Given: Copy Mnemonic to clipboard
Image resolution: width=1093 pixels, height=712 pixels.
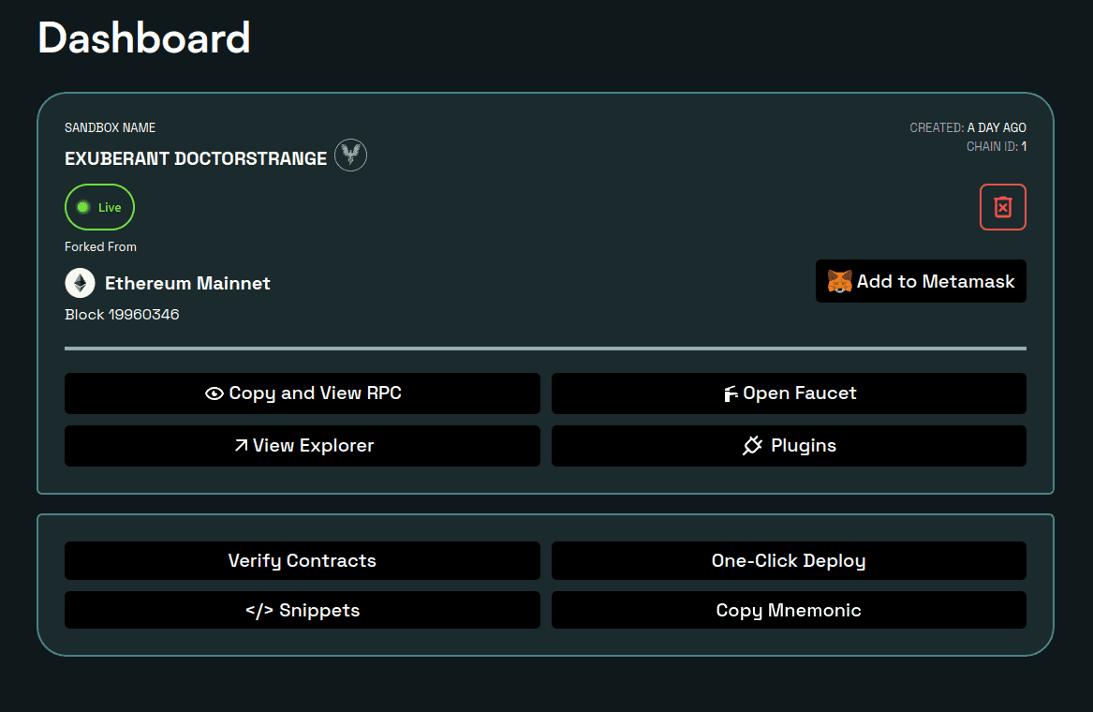Looking at the screenshot, I should tap(789, 610).
